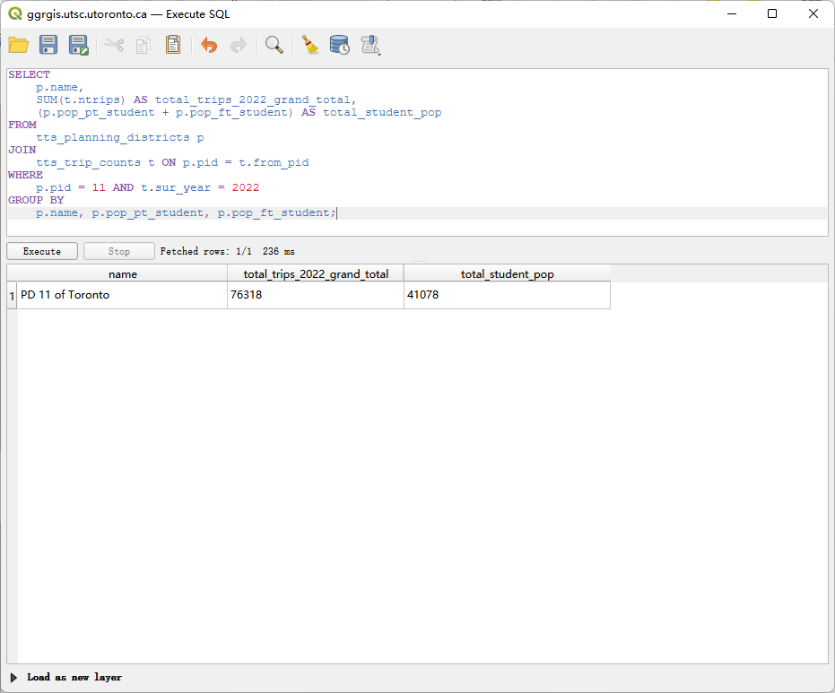
Task: Clear the editor with broom icon
Action: 310,45
